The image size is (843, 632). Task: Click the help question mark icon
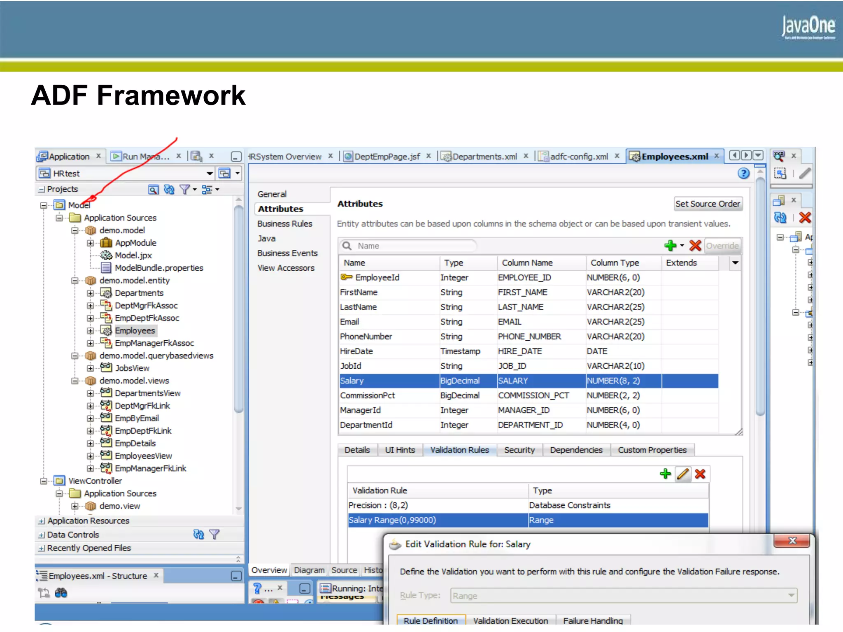[743, 173]
